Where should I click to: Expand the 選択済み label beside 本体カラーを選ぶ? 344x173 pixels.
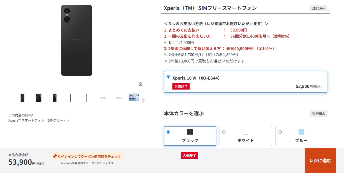pyautogui.click(x=318, y=114)
